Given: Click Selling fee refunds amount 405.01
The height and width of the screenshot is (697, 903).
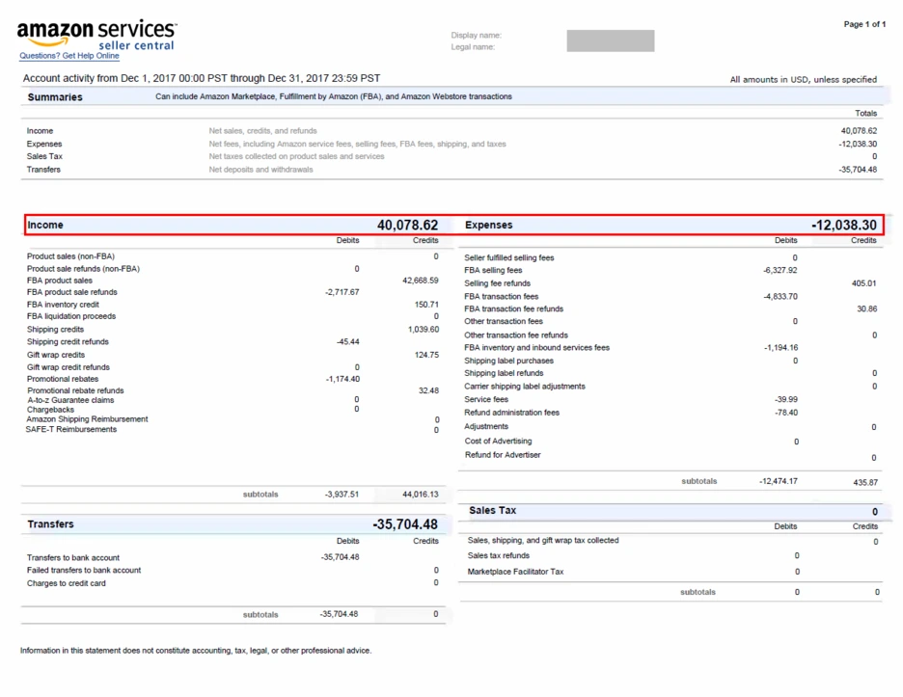Looking at the screenshot, I should (x=863, y=283).
